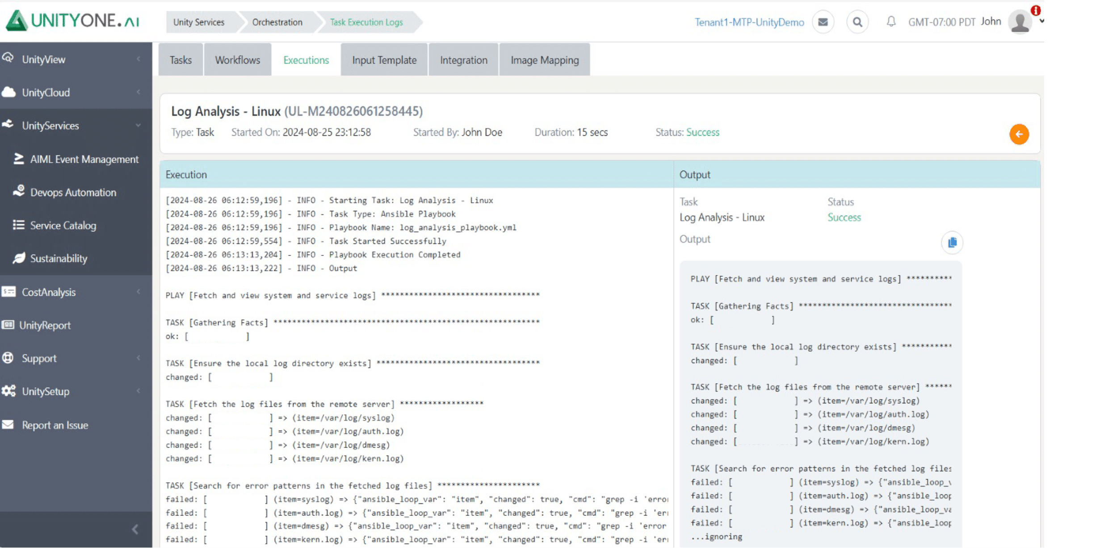Click Log Analysis - Linux under Task column

[722, 217]
